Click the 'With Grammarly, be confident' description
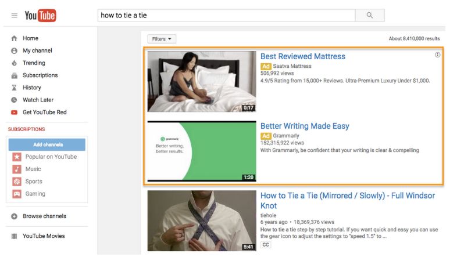Screen dimensions: 457x257 coord(340,150)
